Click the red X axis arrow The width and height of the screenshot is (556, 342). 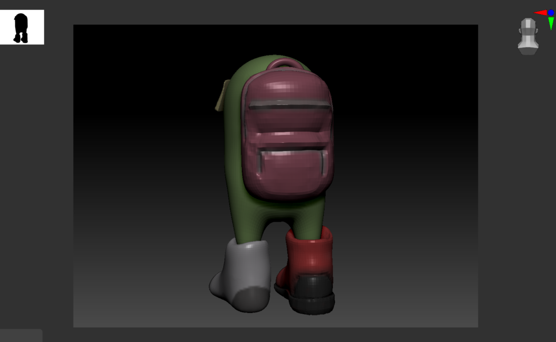[x=540, y=13]
